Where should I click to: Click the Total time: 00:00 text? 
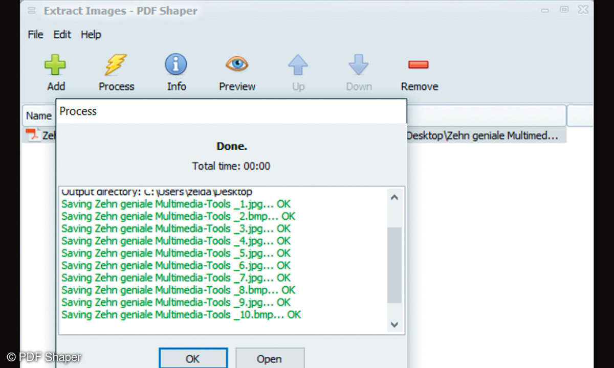[231, 166]
